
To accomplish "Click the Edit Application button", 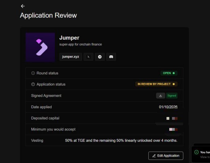I will point(166,156).
